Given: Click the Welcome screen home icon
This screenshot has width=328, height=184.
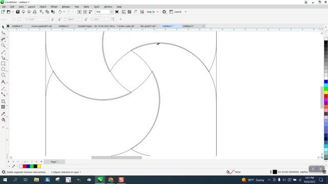Looking at the screenshot, I should click(8, 26).
